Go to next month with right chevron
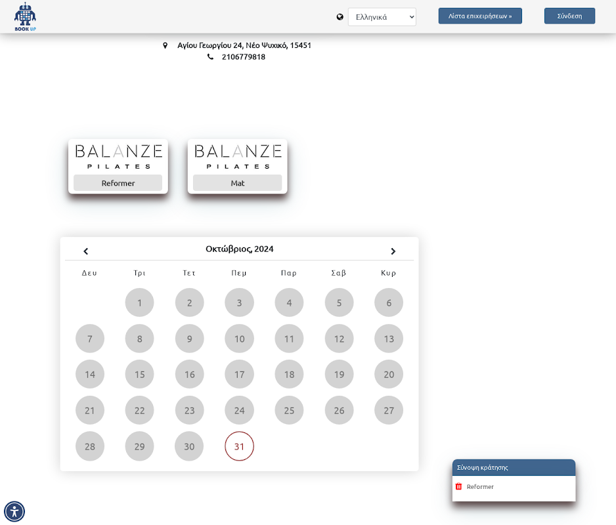The height and width of the screenshot is (525, 616). point(393,251)
